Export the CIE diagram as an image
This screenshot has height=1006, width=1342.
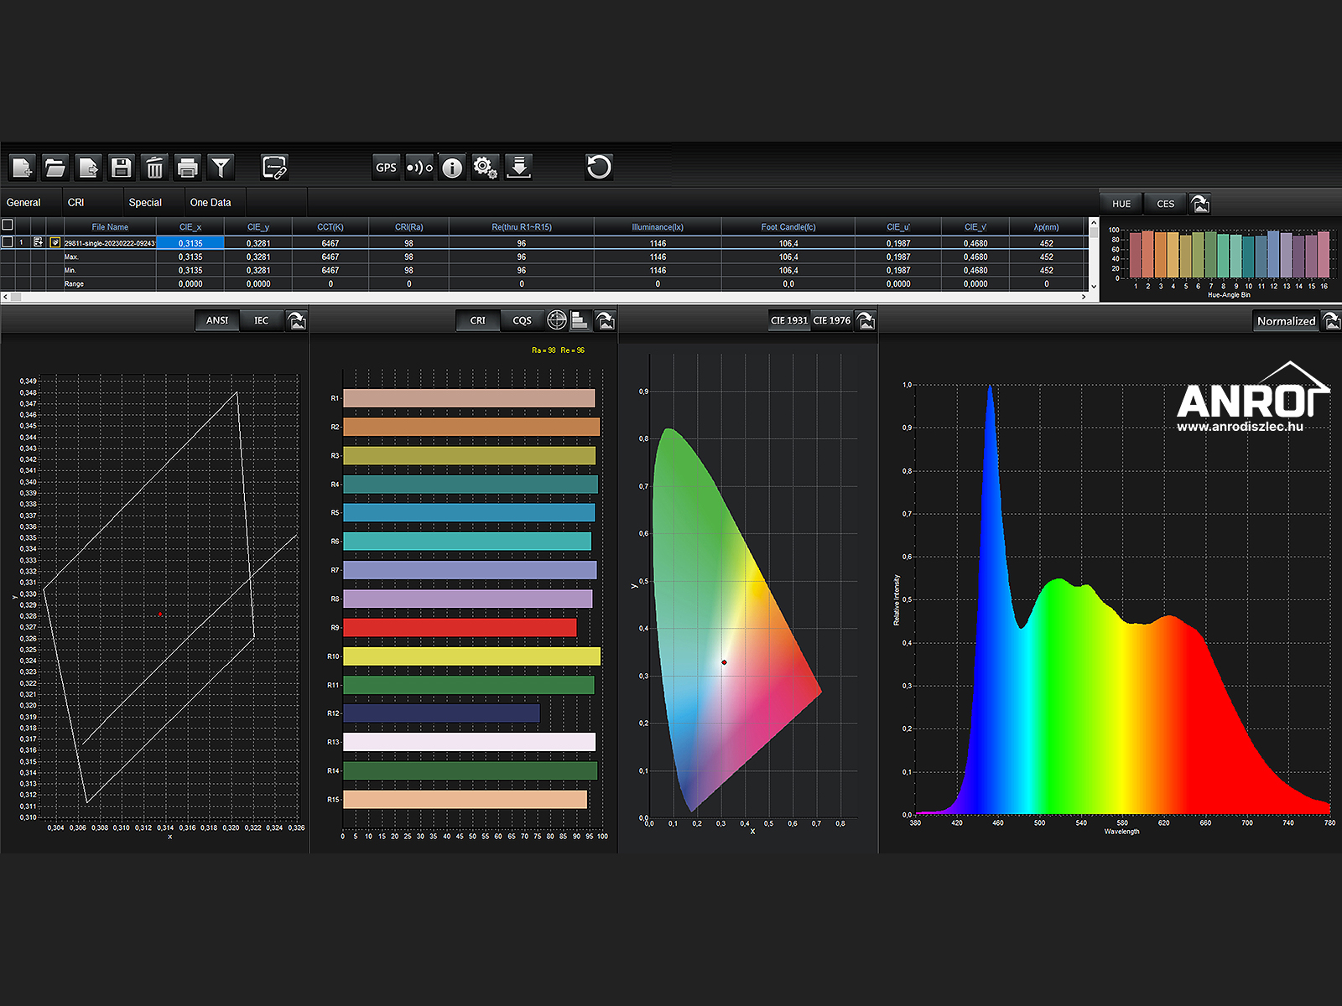point(866,320)
